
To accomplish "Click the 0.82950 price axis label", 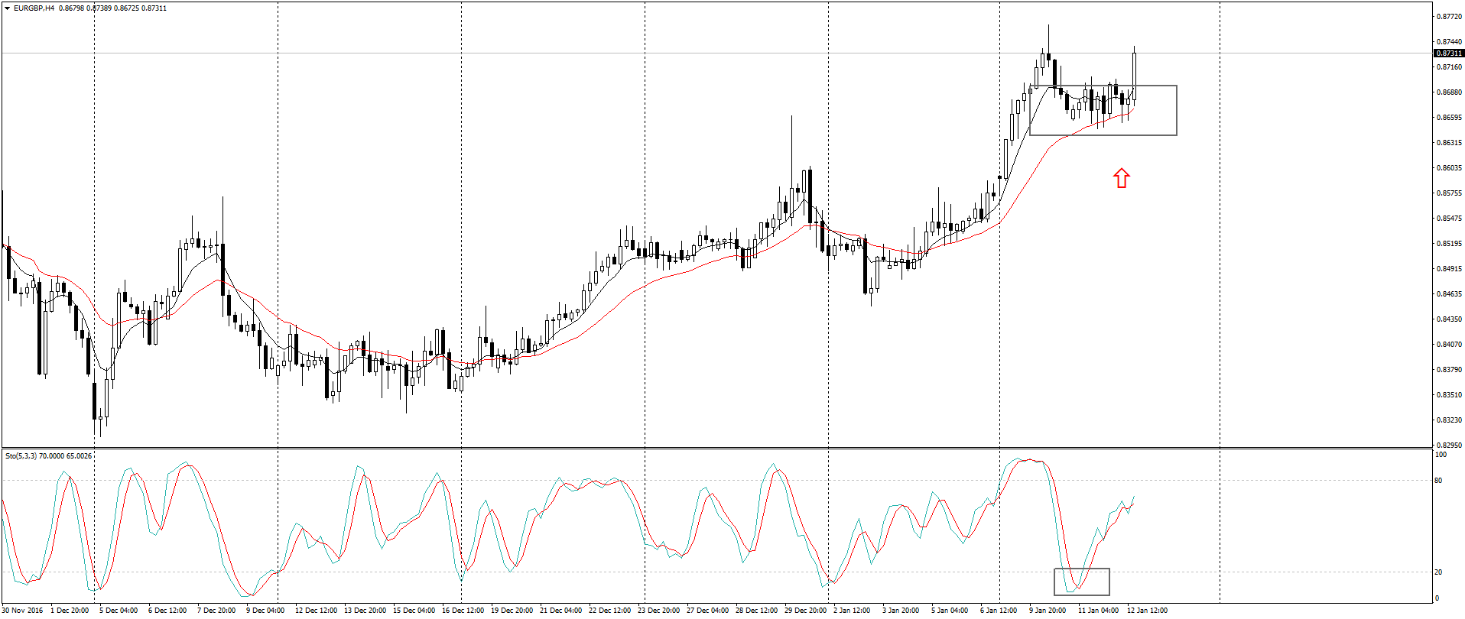I will (1449, 446).
